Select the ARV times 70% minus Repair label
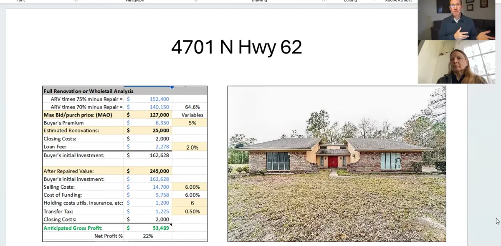Image resolution: width=501 pixels, height=246 pixels. coord(87,107)
